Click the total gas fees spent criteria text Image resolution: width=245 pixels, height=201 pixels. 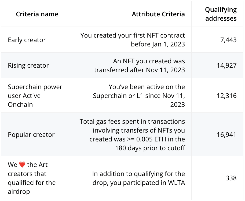132,122
